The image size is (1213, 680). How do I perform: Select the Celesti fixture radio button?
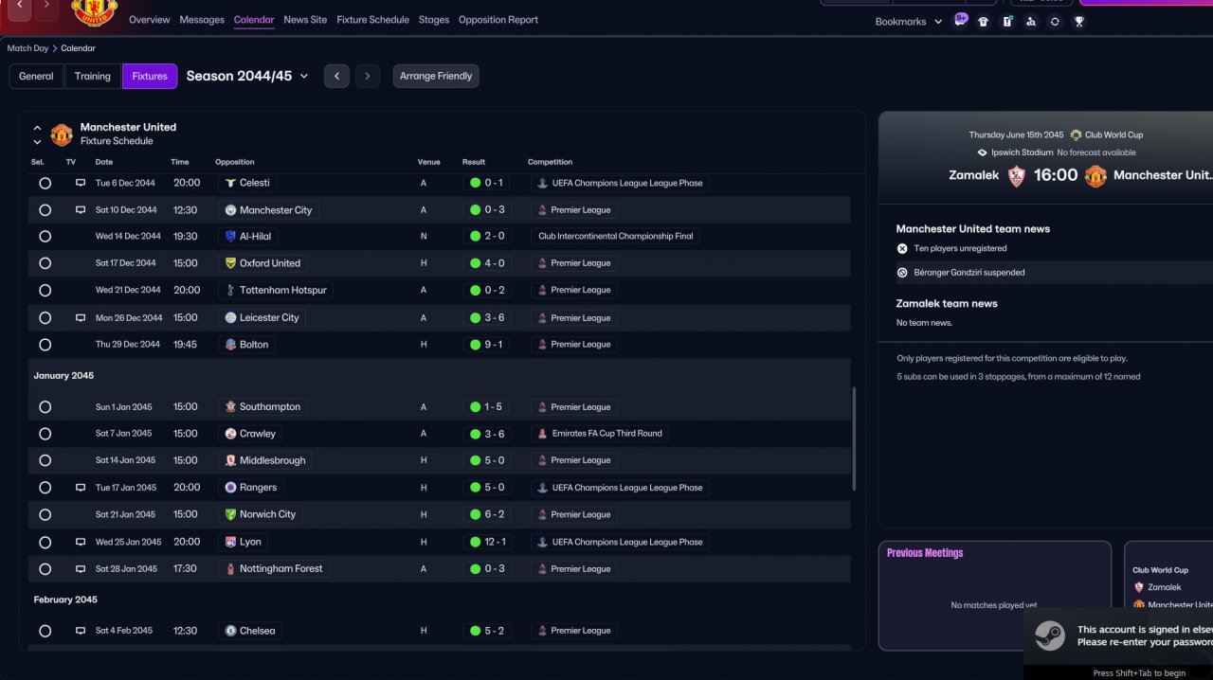[x=45, y=183]
